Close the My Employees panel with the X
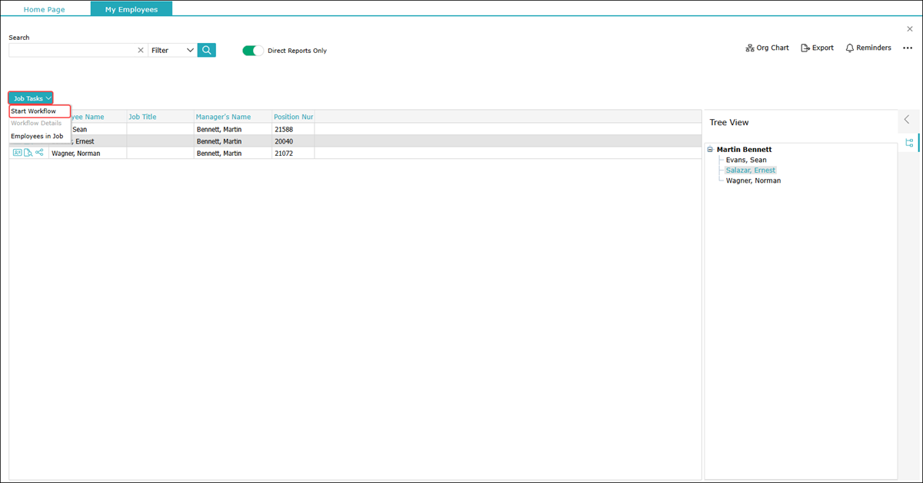Screen dimensions: 923x483 click(x=910, y=29)
